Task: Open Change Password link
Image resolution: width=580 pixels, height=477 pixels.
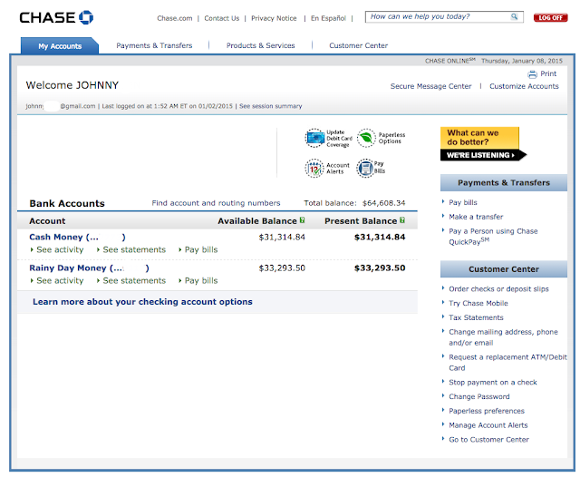Action: pyautogui.click(x=479, y=396)
